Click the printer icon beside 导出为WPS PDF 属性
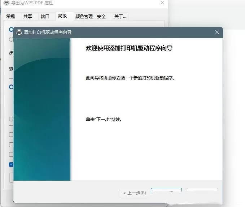Screen dimensions: 245x207 pos(6,3)
